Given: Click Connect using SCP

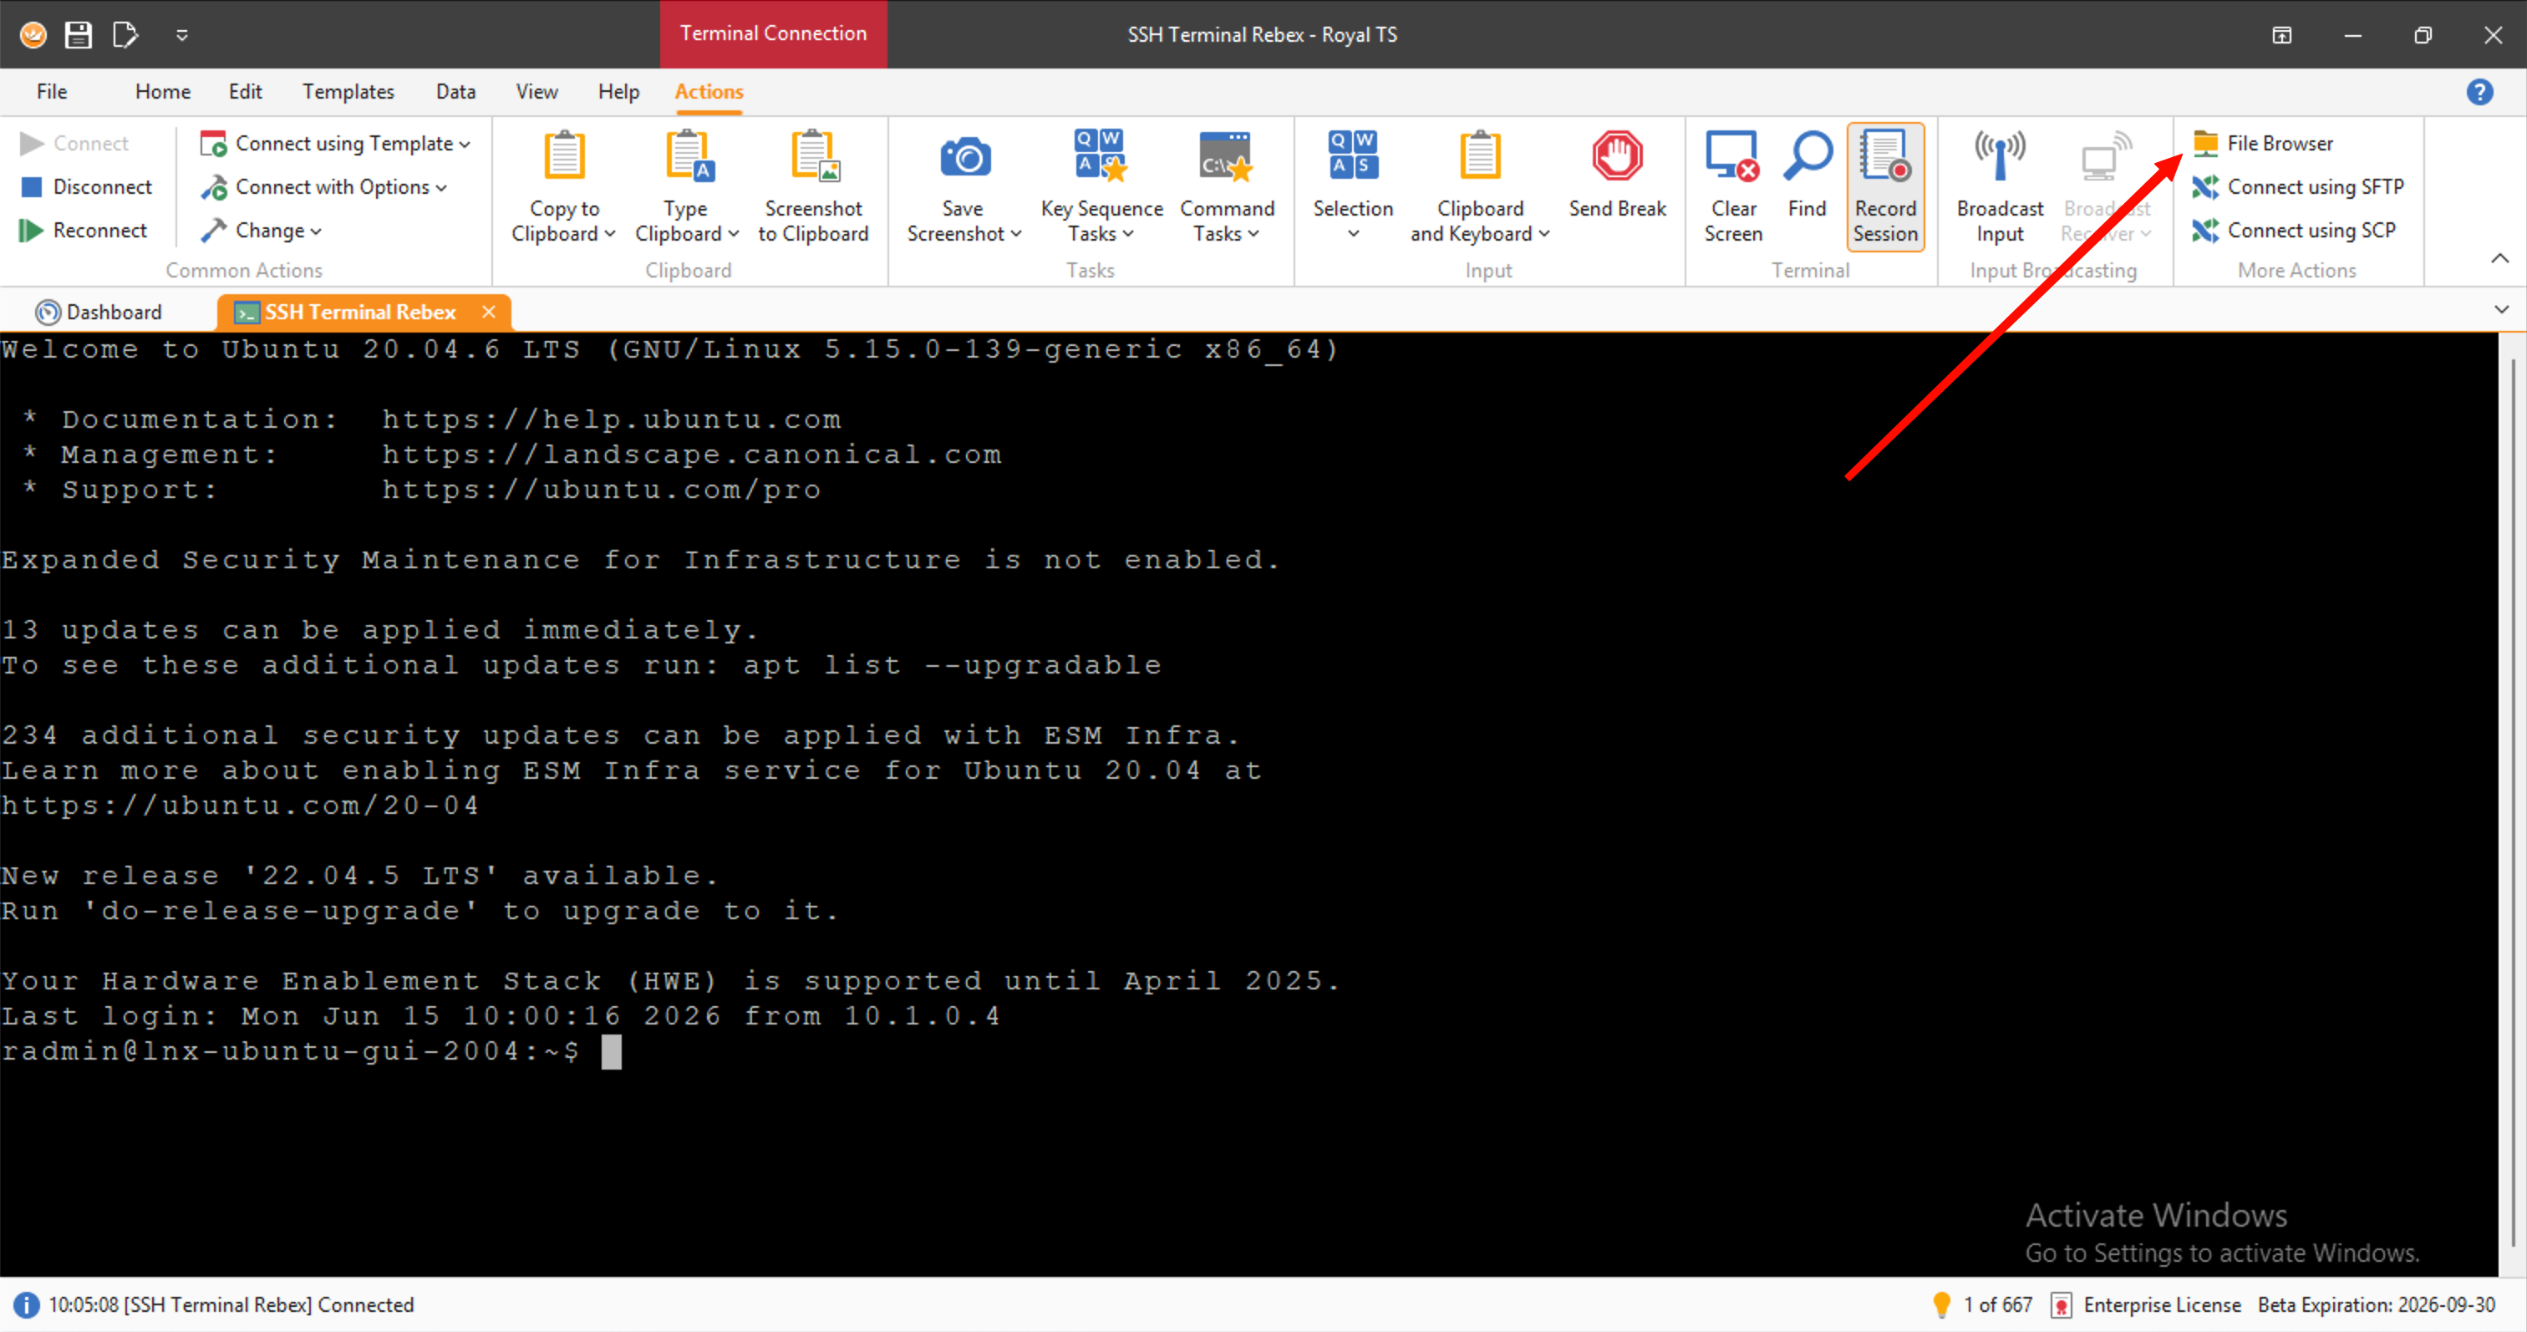Looking at the screenshot, I should pyautogui.click(x=2294, y=231).
